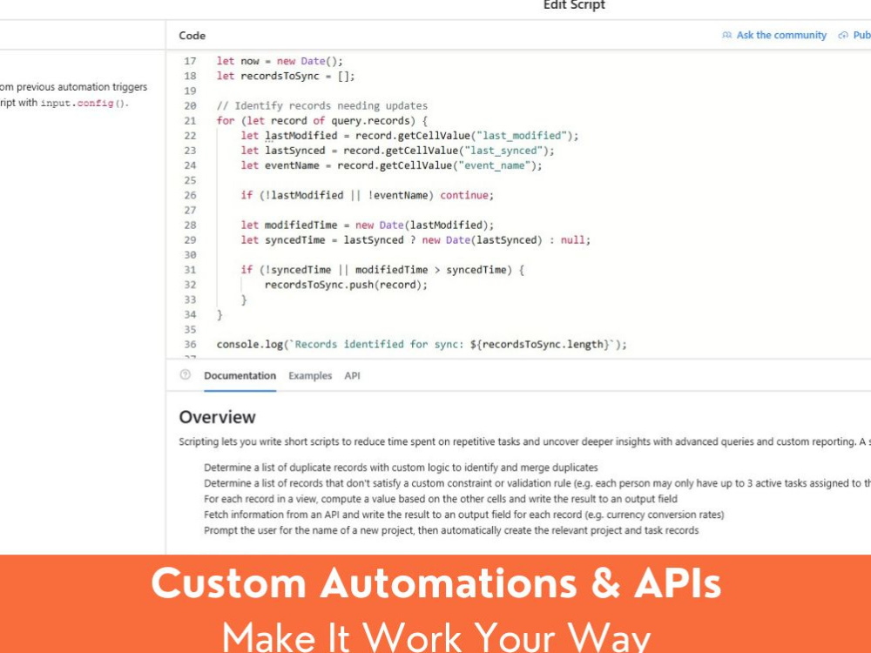Click the 'For each record in a view' item
The height and width of the screenshot is (653, 871).
pos(441,499)
